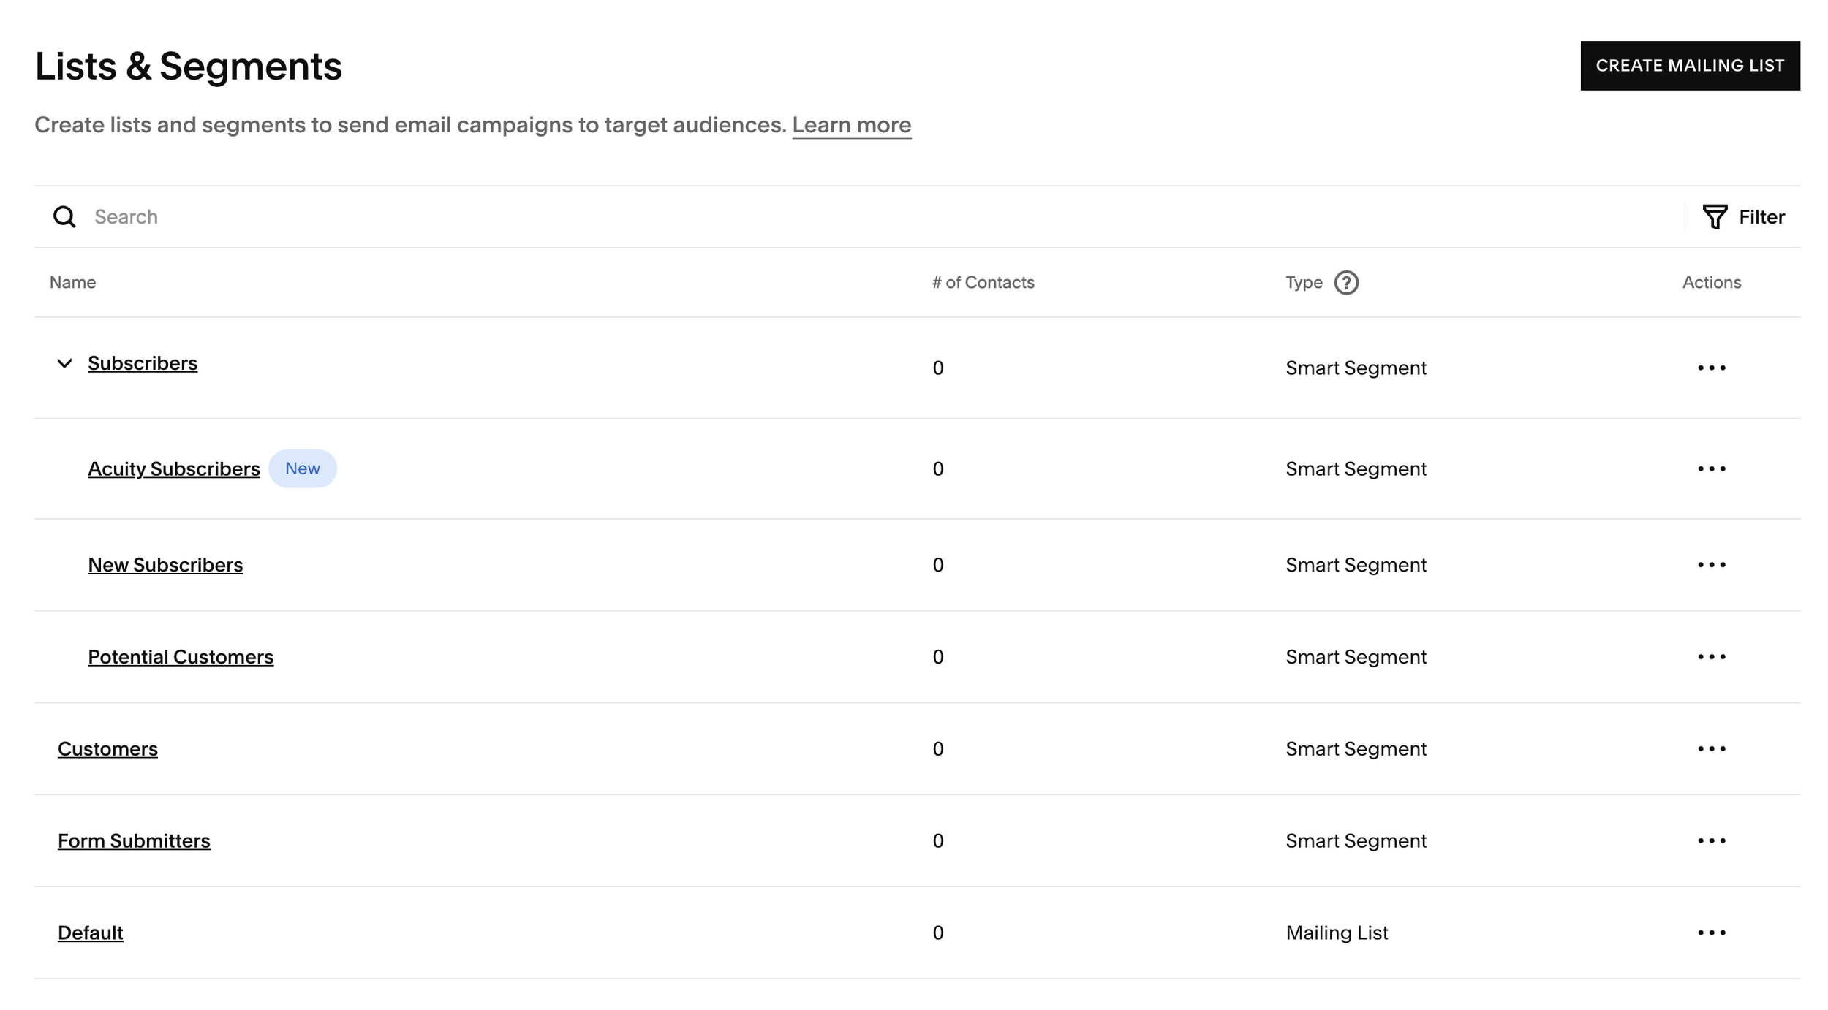1828x1010 pixels.
Task: Open the actions menu for Acuity Subscribers
Action: (1712, 468)
